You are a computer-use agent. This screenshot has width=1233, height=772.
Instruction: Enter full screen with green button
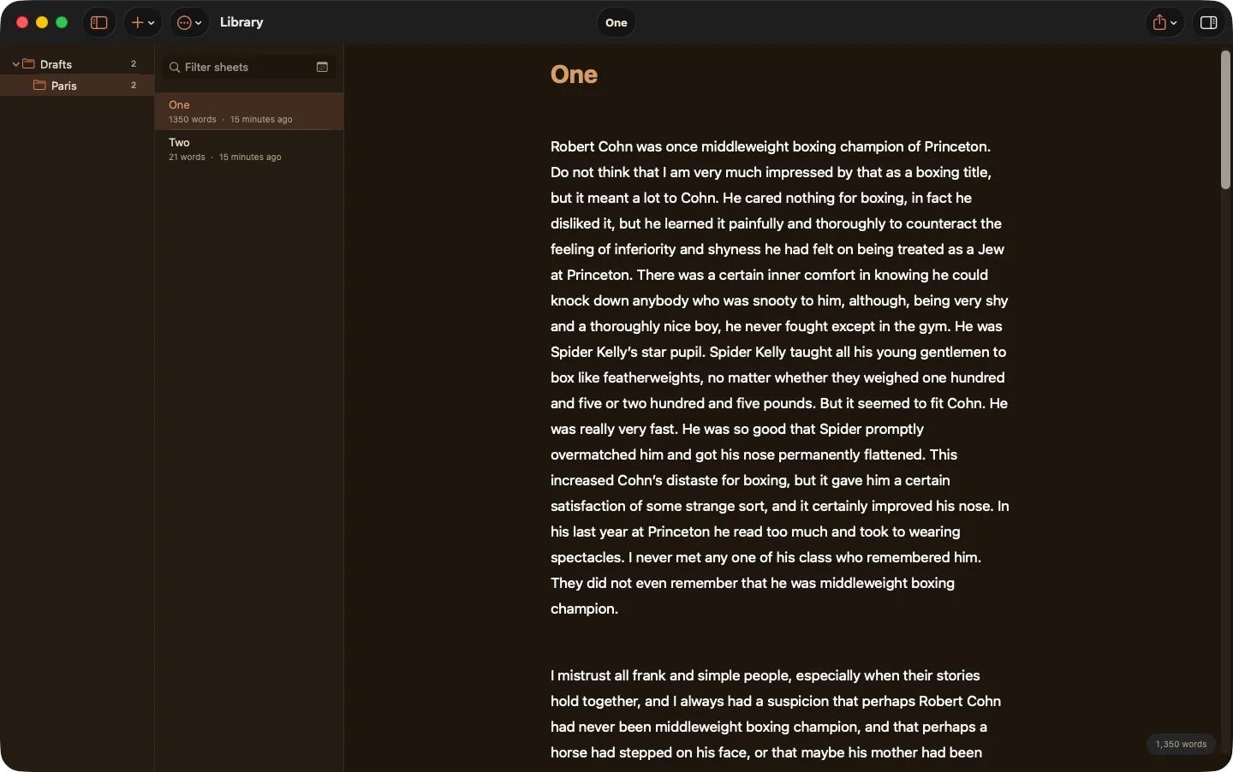pos(62,23)
